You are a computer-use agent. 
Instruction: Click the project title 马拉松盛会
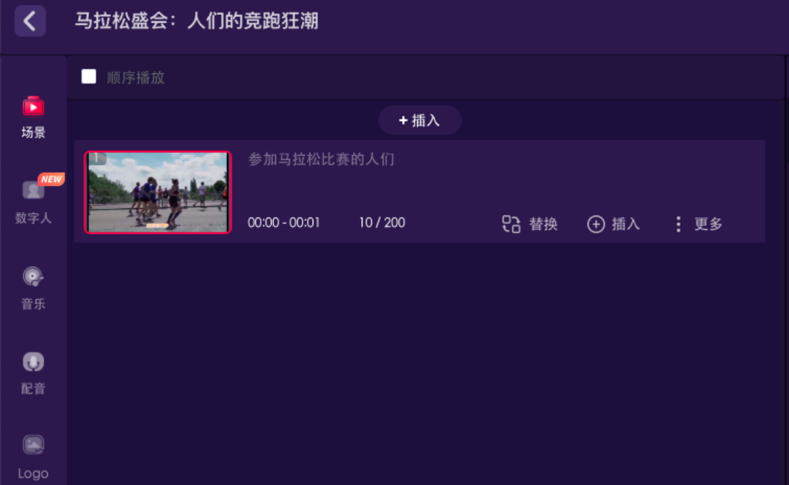tap(121, 21)
